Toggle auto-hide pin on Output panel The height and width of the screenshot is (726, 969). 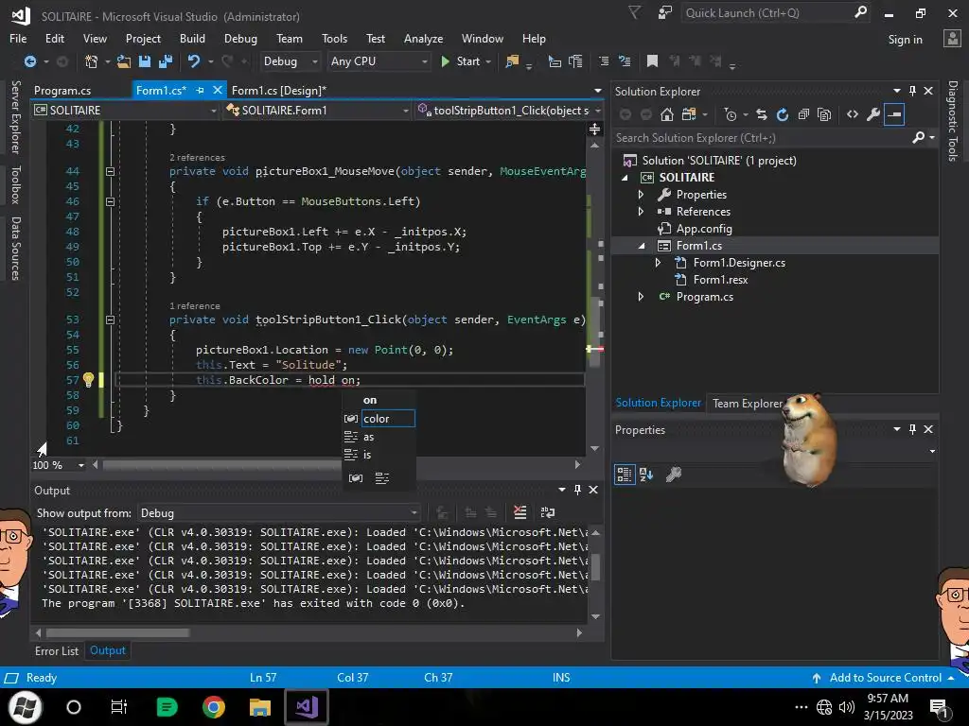pos(577,490)
